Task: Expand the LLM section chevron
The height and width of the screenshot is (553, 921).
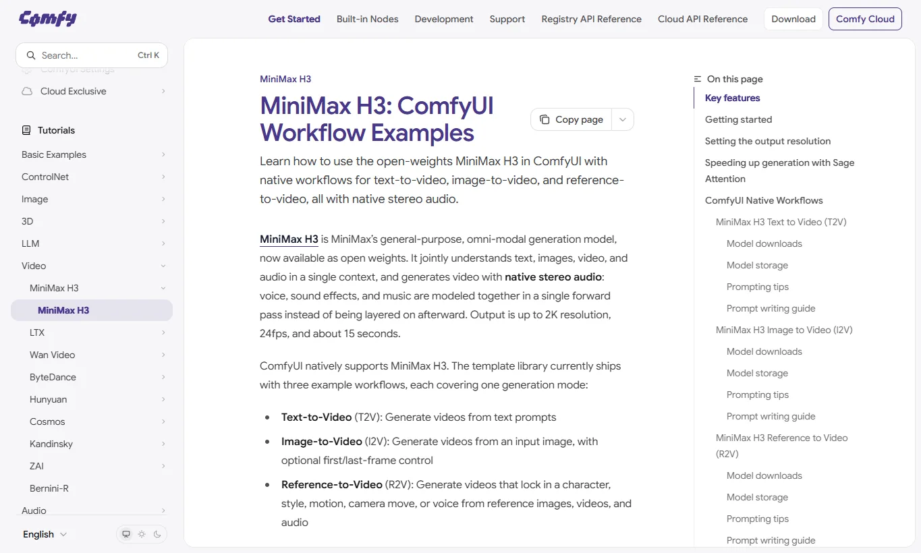Action: pos(163,243)
